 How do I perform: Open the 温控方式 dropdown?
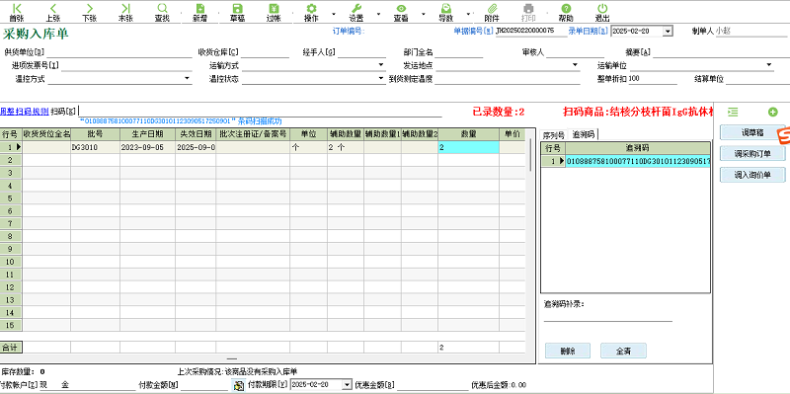[188, 79]
